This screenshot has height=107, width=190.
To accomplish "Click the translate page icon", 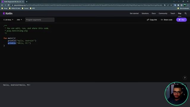I will 165,5.
